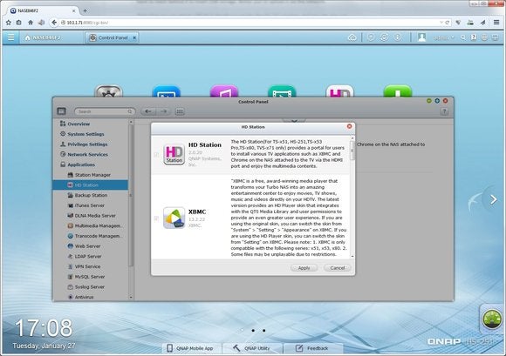Click Apply in the HD Station dialog

click(x=304, y=268)
